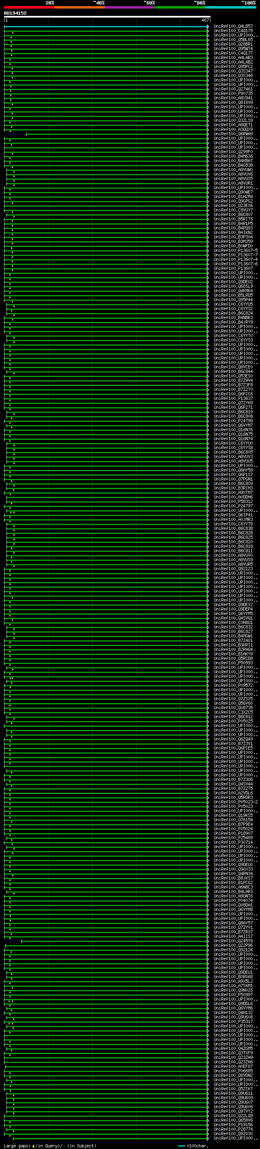This screenshot has width=260, height=1149.
Task: Select hit label UniRef100_Q3ZLS9
Action: click(x=233, y=121)
